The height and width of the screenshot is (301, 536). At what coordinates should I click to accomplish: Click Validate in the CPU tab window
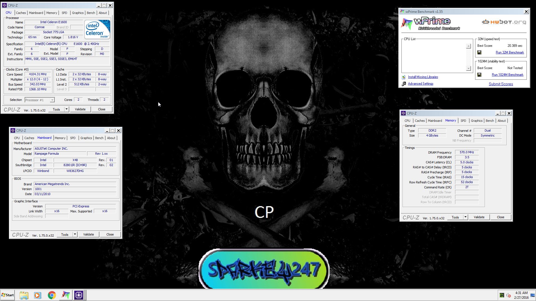click(x=80, y=109)
